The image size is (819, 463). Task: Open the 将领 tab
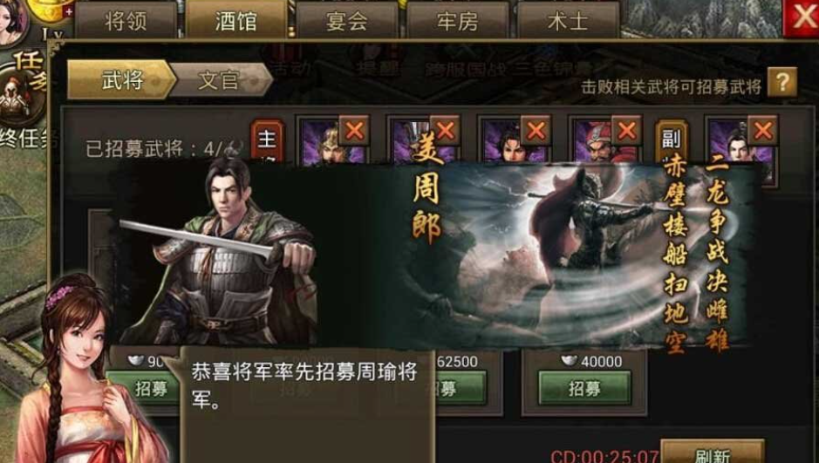126,21
